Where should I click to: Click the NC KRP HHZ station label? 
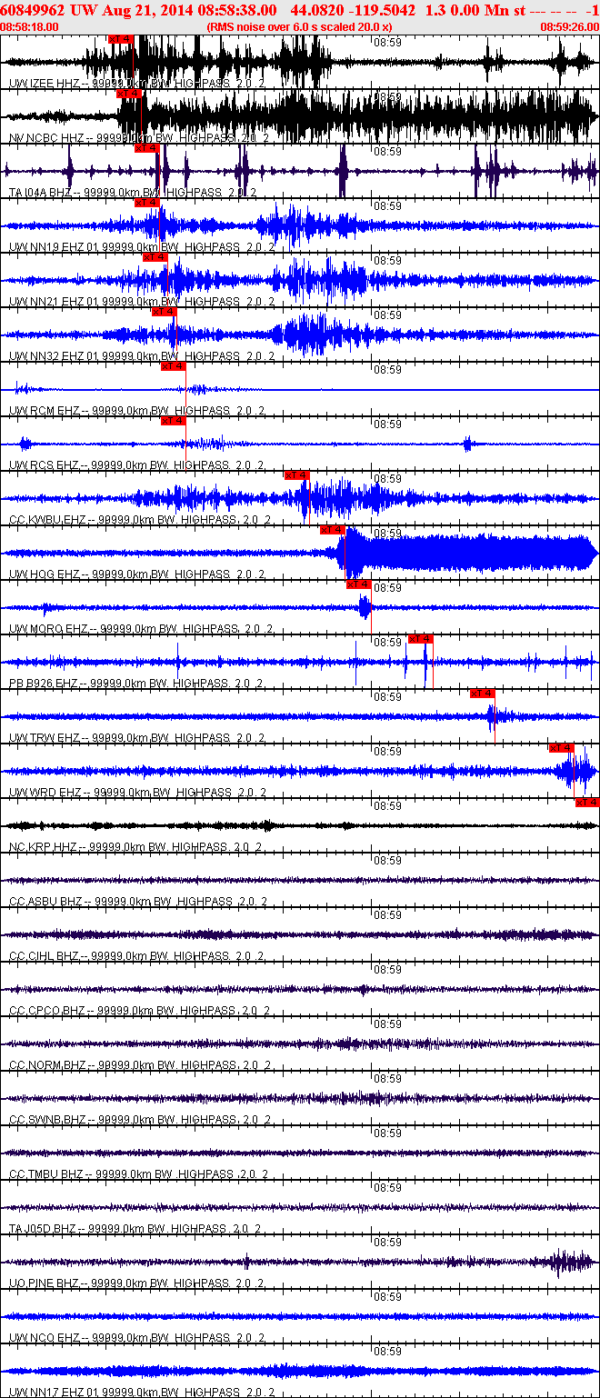click(x=135, y=846)
